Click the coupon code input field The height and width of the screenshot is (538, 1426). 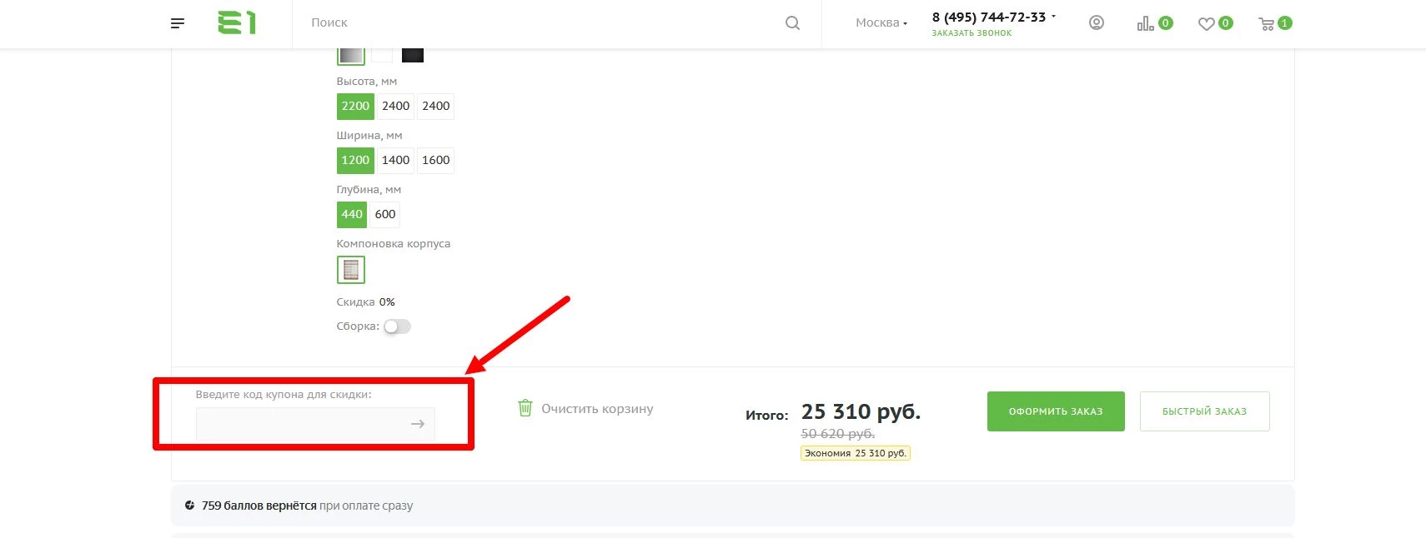[302, 424]
